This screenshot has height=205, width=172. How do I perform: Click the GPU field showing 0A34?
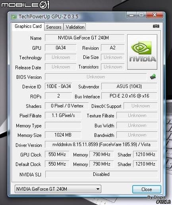pyautogui.click(x=61, y=48)
